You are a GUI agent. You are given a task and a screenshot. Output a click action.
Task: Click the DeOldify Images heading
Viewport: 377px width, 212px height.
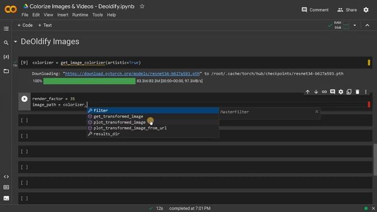[x=50, y=42]
